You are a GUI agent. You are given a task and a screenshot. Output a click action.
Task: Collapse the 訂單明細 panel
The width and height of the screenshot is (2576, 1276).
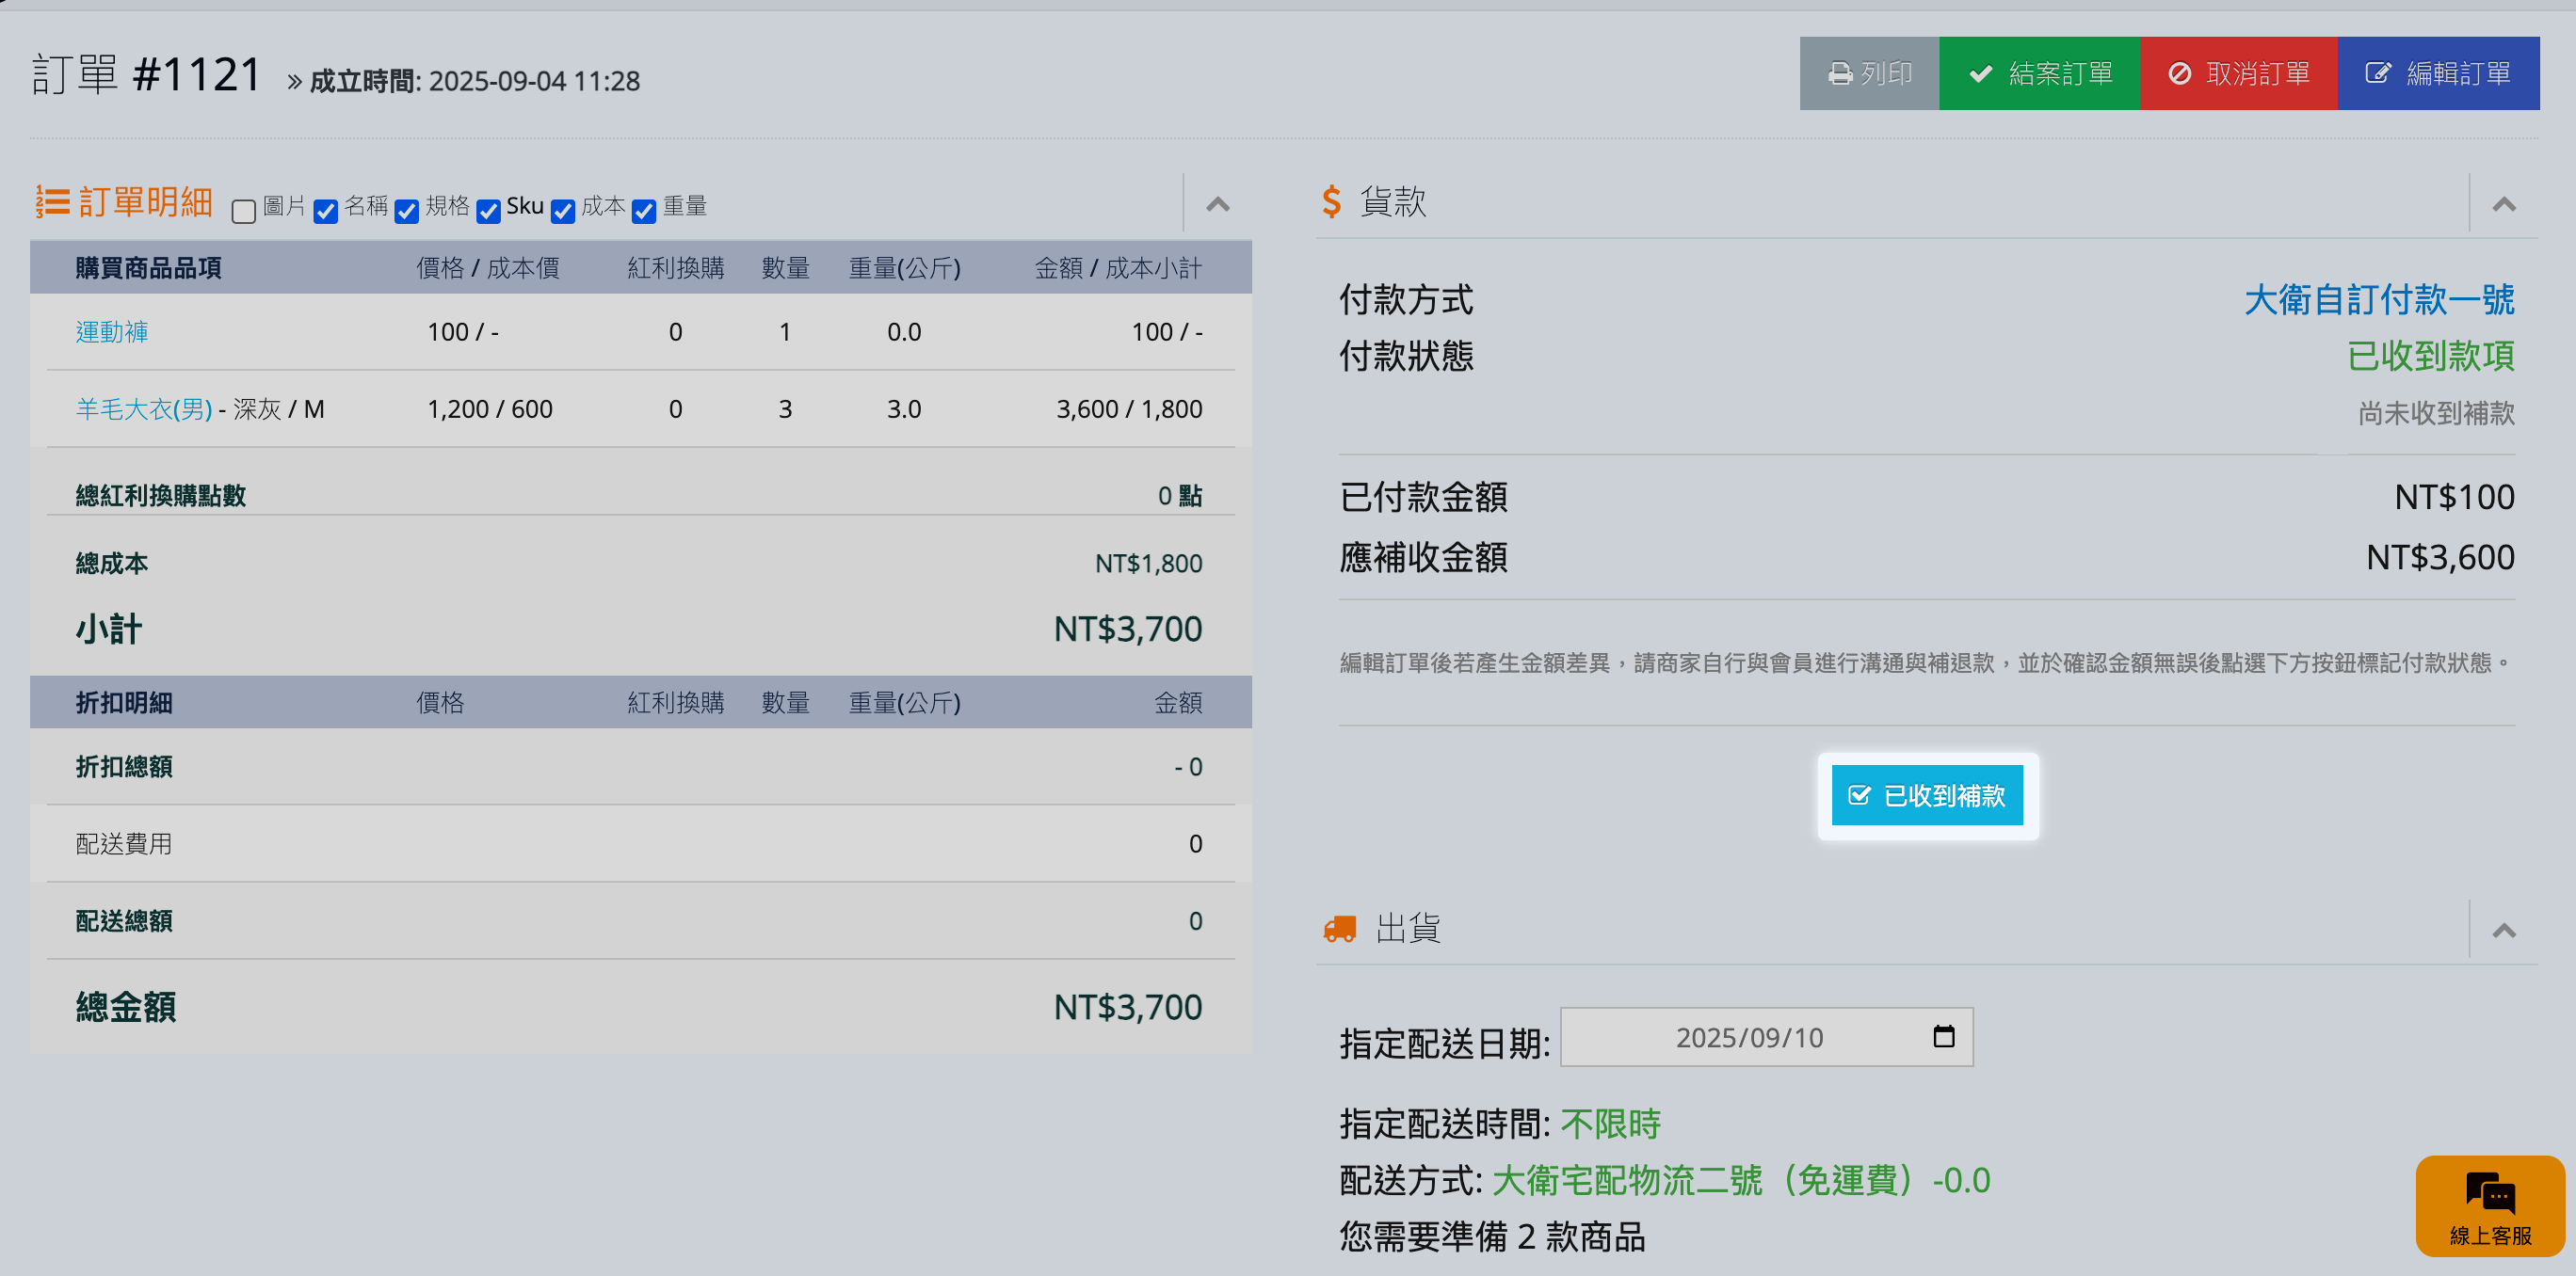click(1217, 205)
